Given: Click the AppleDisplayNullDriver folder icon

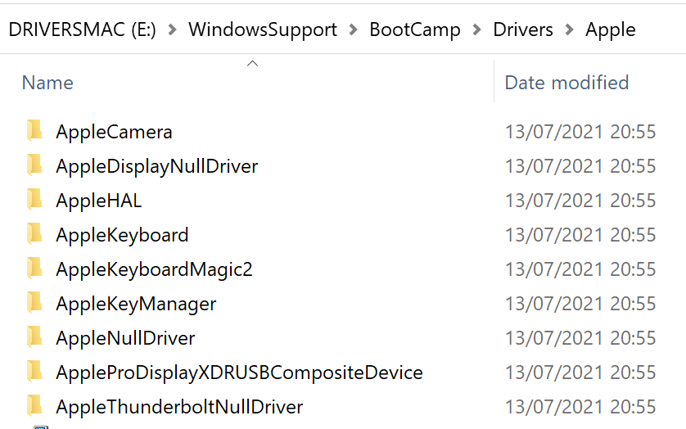Looking at the screenshot, I should [34, 165].
